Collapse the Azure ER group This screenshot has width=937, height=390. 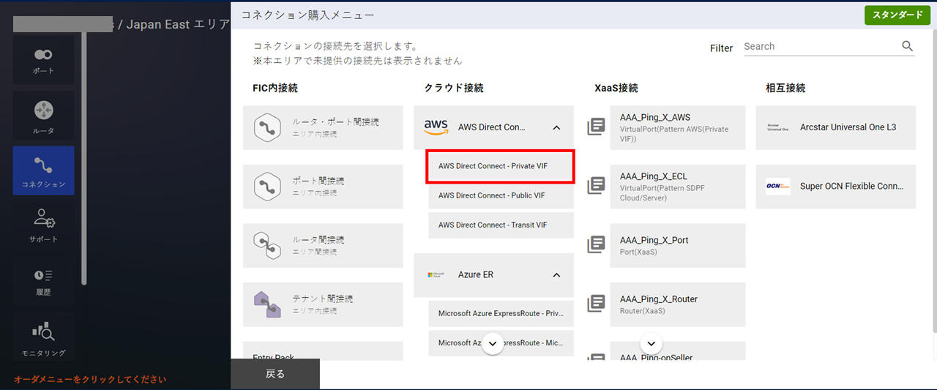pyautogui.click(x=556, y=275)
